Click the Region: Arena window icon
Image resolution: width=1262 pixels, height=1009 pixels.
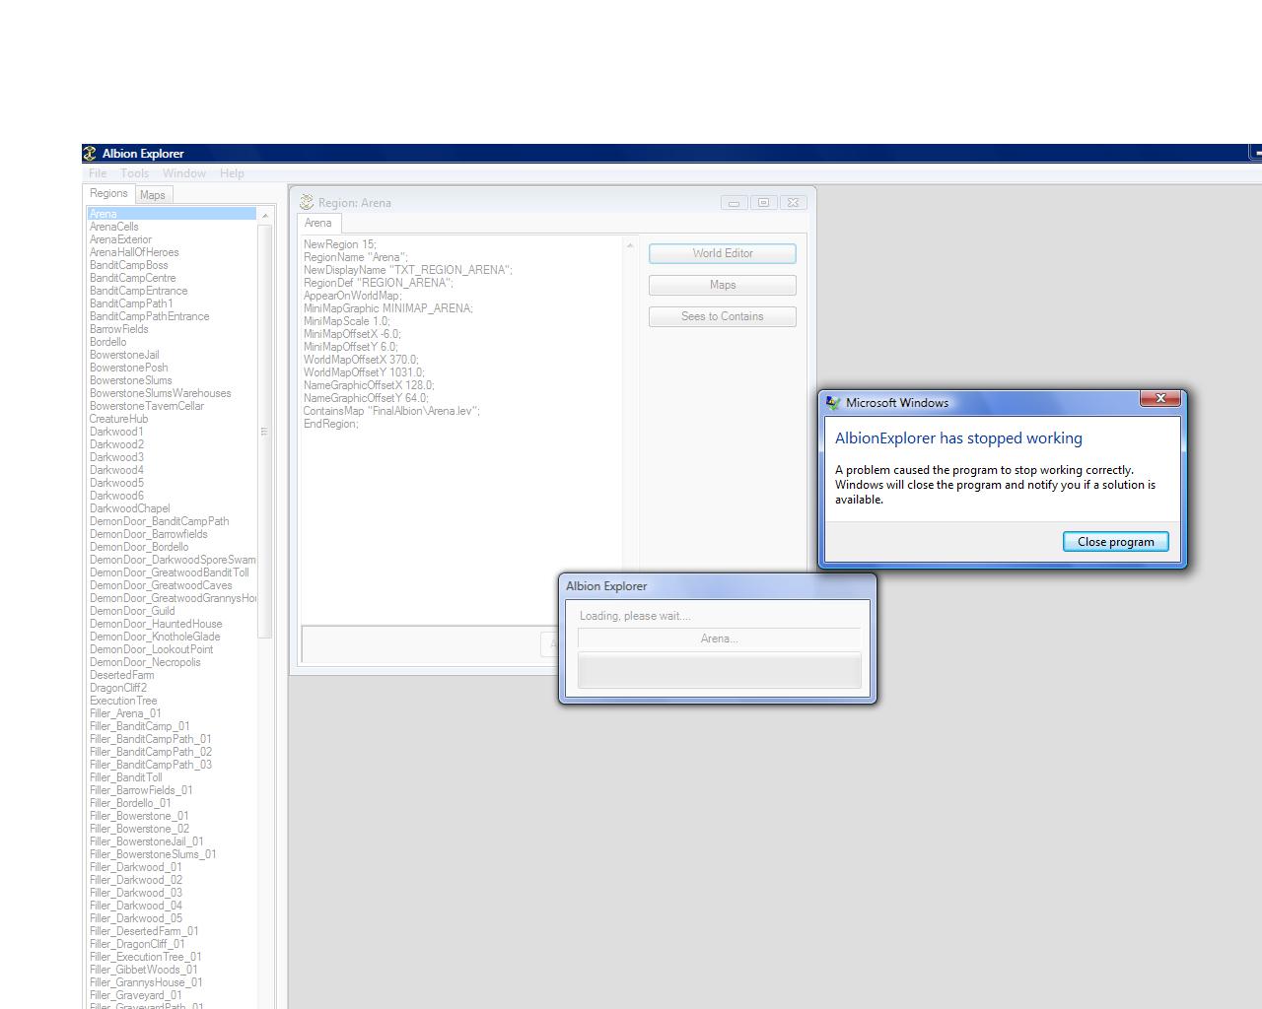[x=307, y=202]
